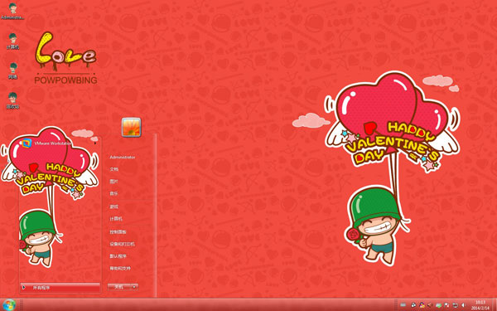The height and width of the screenshot is (311, 497).
Task: Click the Show desktop strip
Action: click(495, 305)
